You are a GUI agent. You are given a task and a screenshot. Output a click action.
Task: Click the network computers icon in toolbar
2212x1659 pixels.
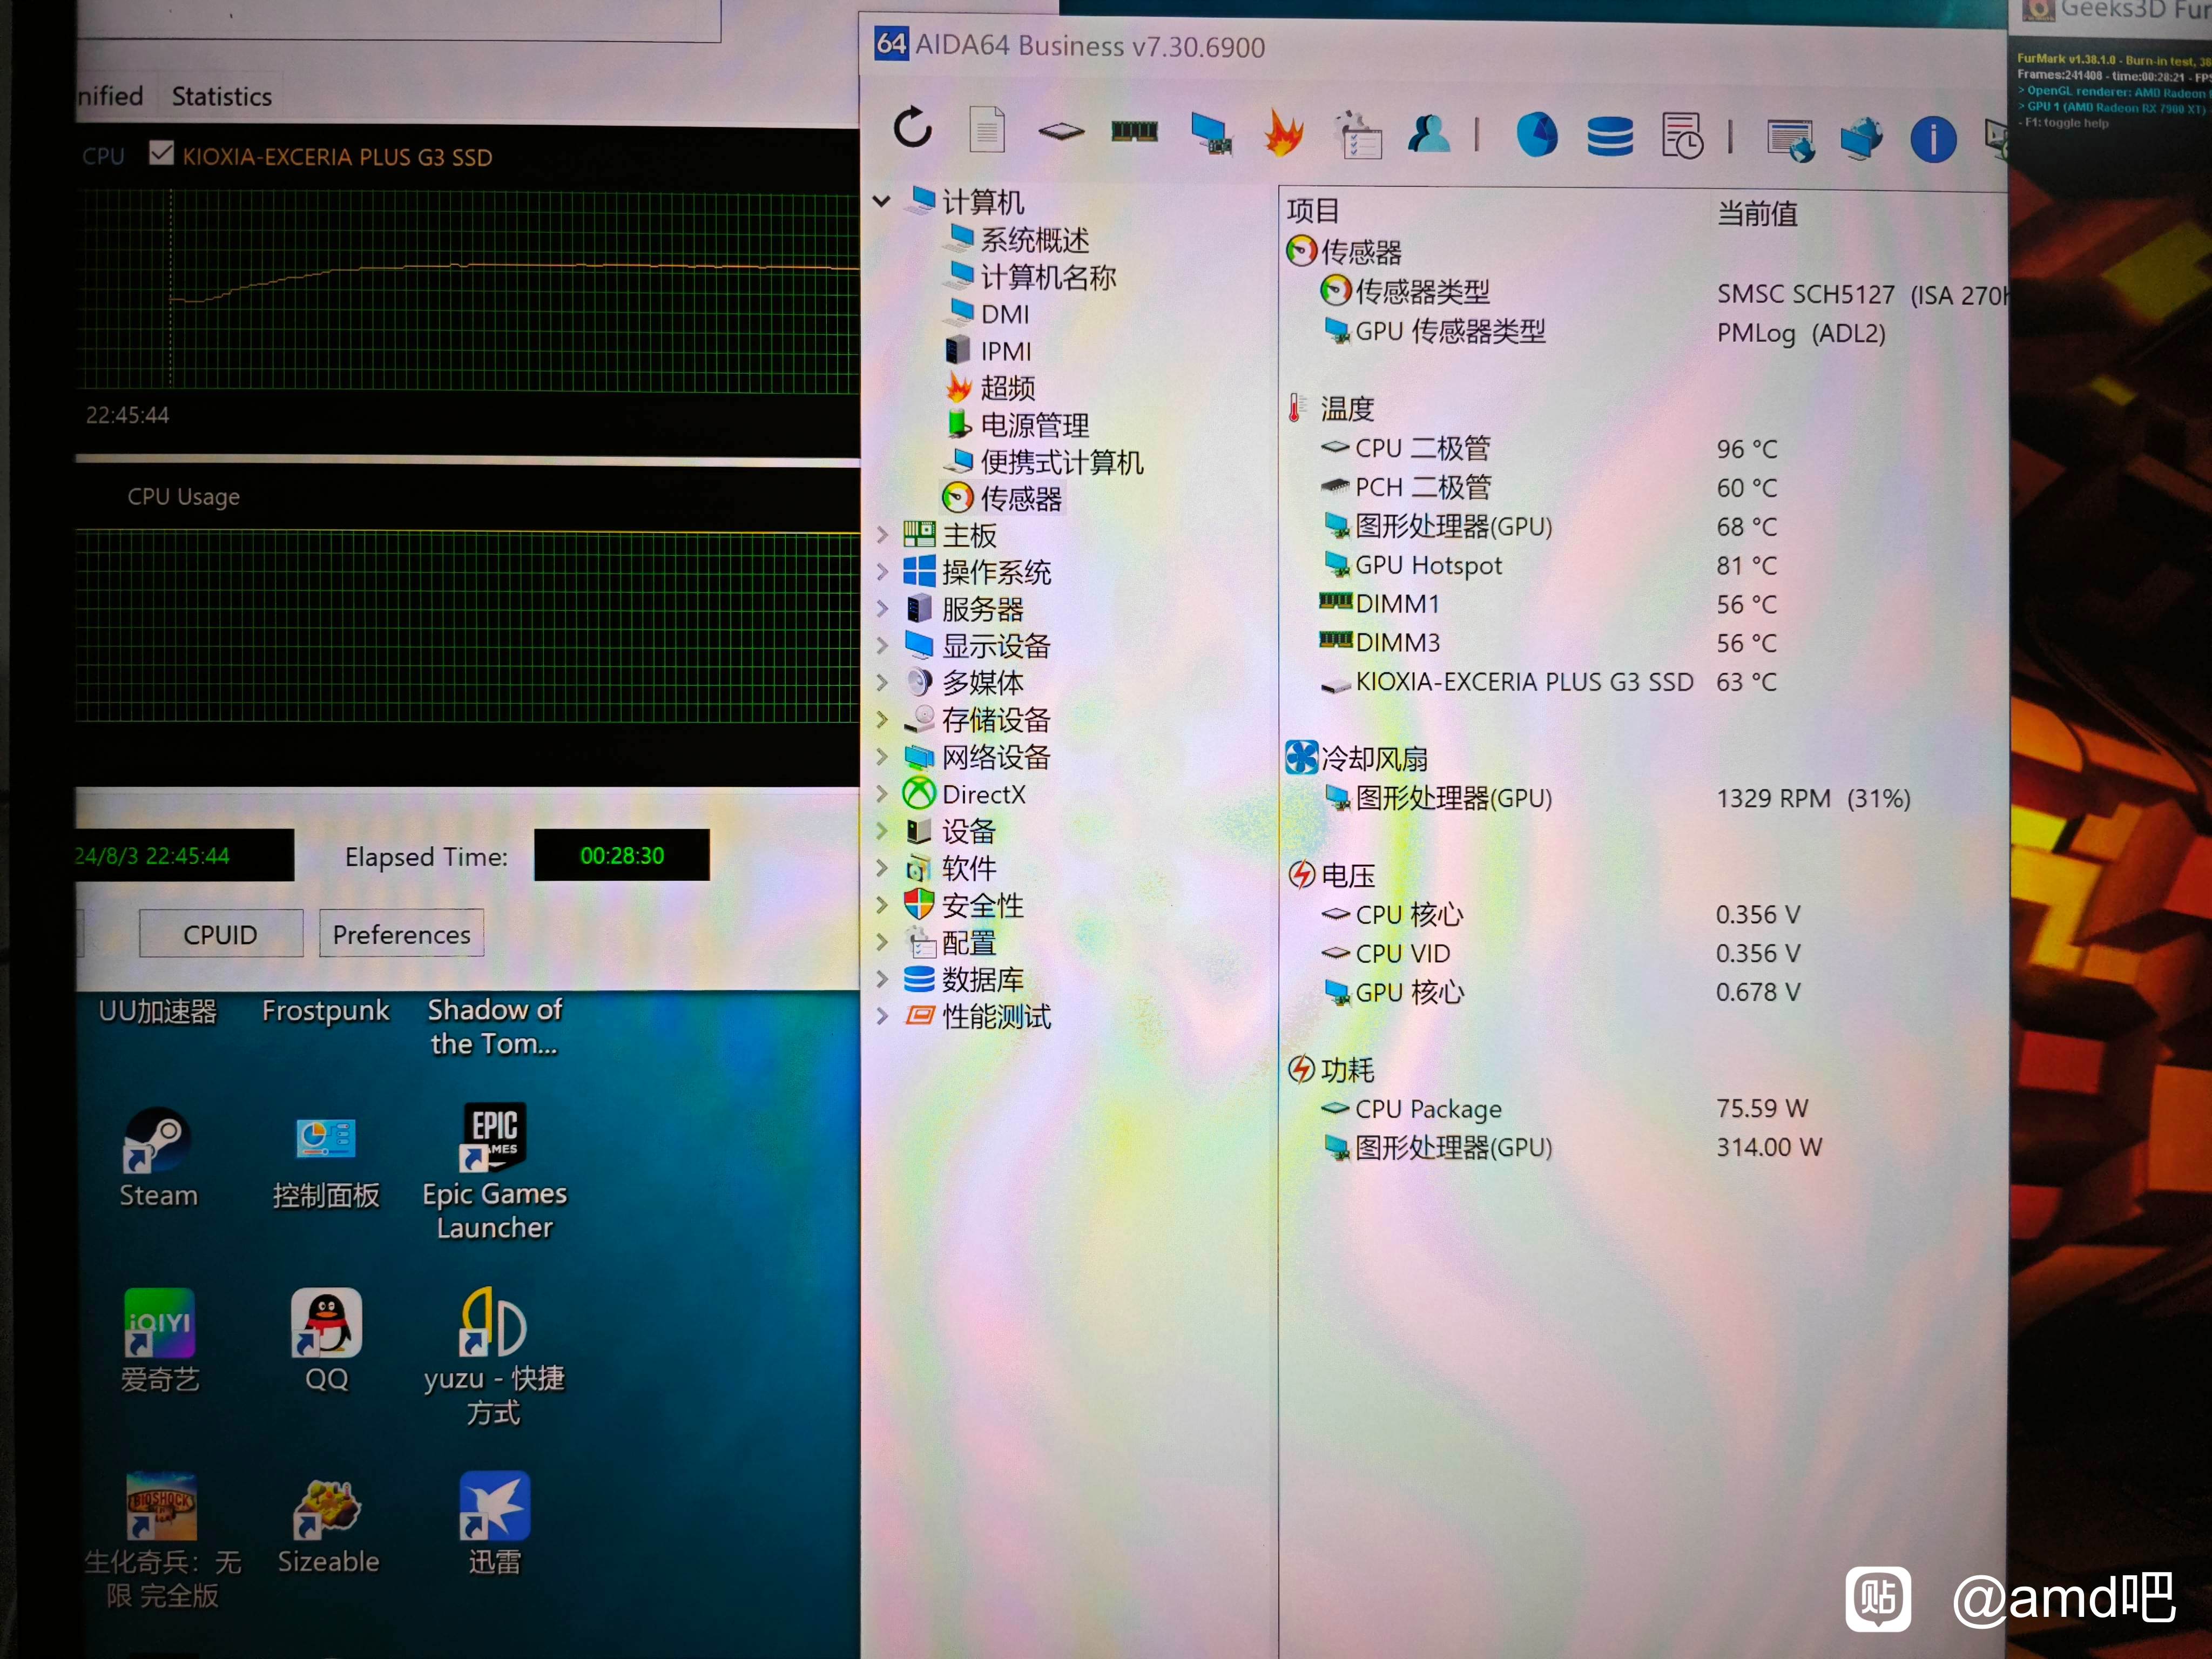(x=1861, y=138)
